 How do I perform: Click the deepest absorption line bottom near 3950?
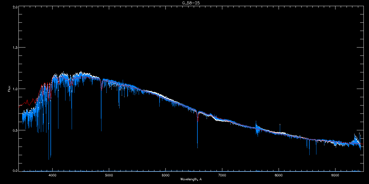point(49,159)
